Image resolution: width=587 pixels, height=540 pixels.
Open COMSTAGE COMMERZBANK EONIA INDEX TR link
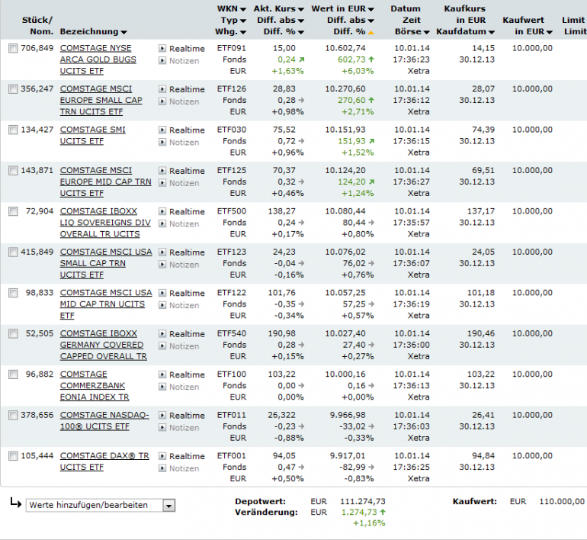pos(95,386)
